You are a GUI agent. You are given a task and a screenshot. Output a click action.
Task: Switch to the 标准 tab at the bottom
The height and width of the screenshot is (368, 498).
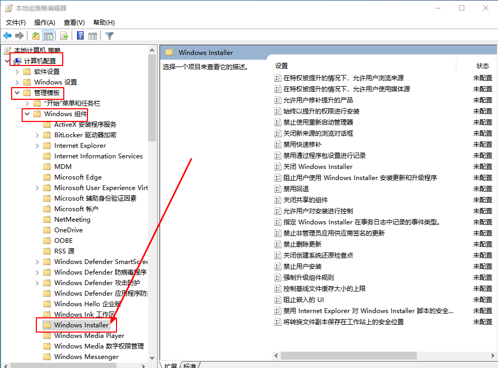pyautogui.click(x=189, y=364)
